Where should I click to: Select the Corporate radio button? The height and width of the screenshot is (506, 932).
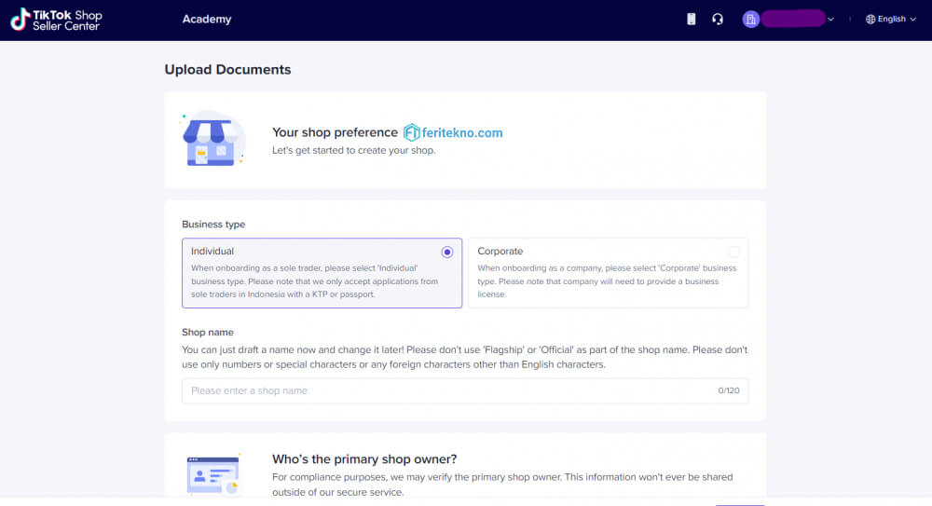(x=733, y=253)
